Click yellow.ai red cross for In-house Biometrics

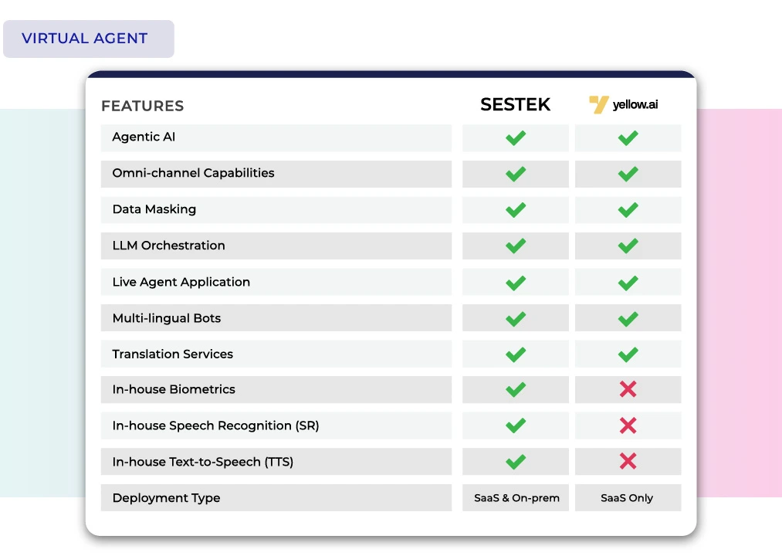click(628, 388)
